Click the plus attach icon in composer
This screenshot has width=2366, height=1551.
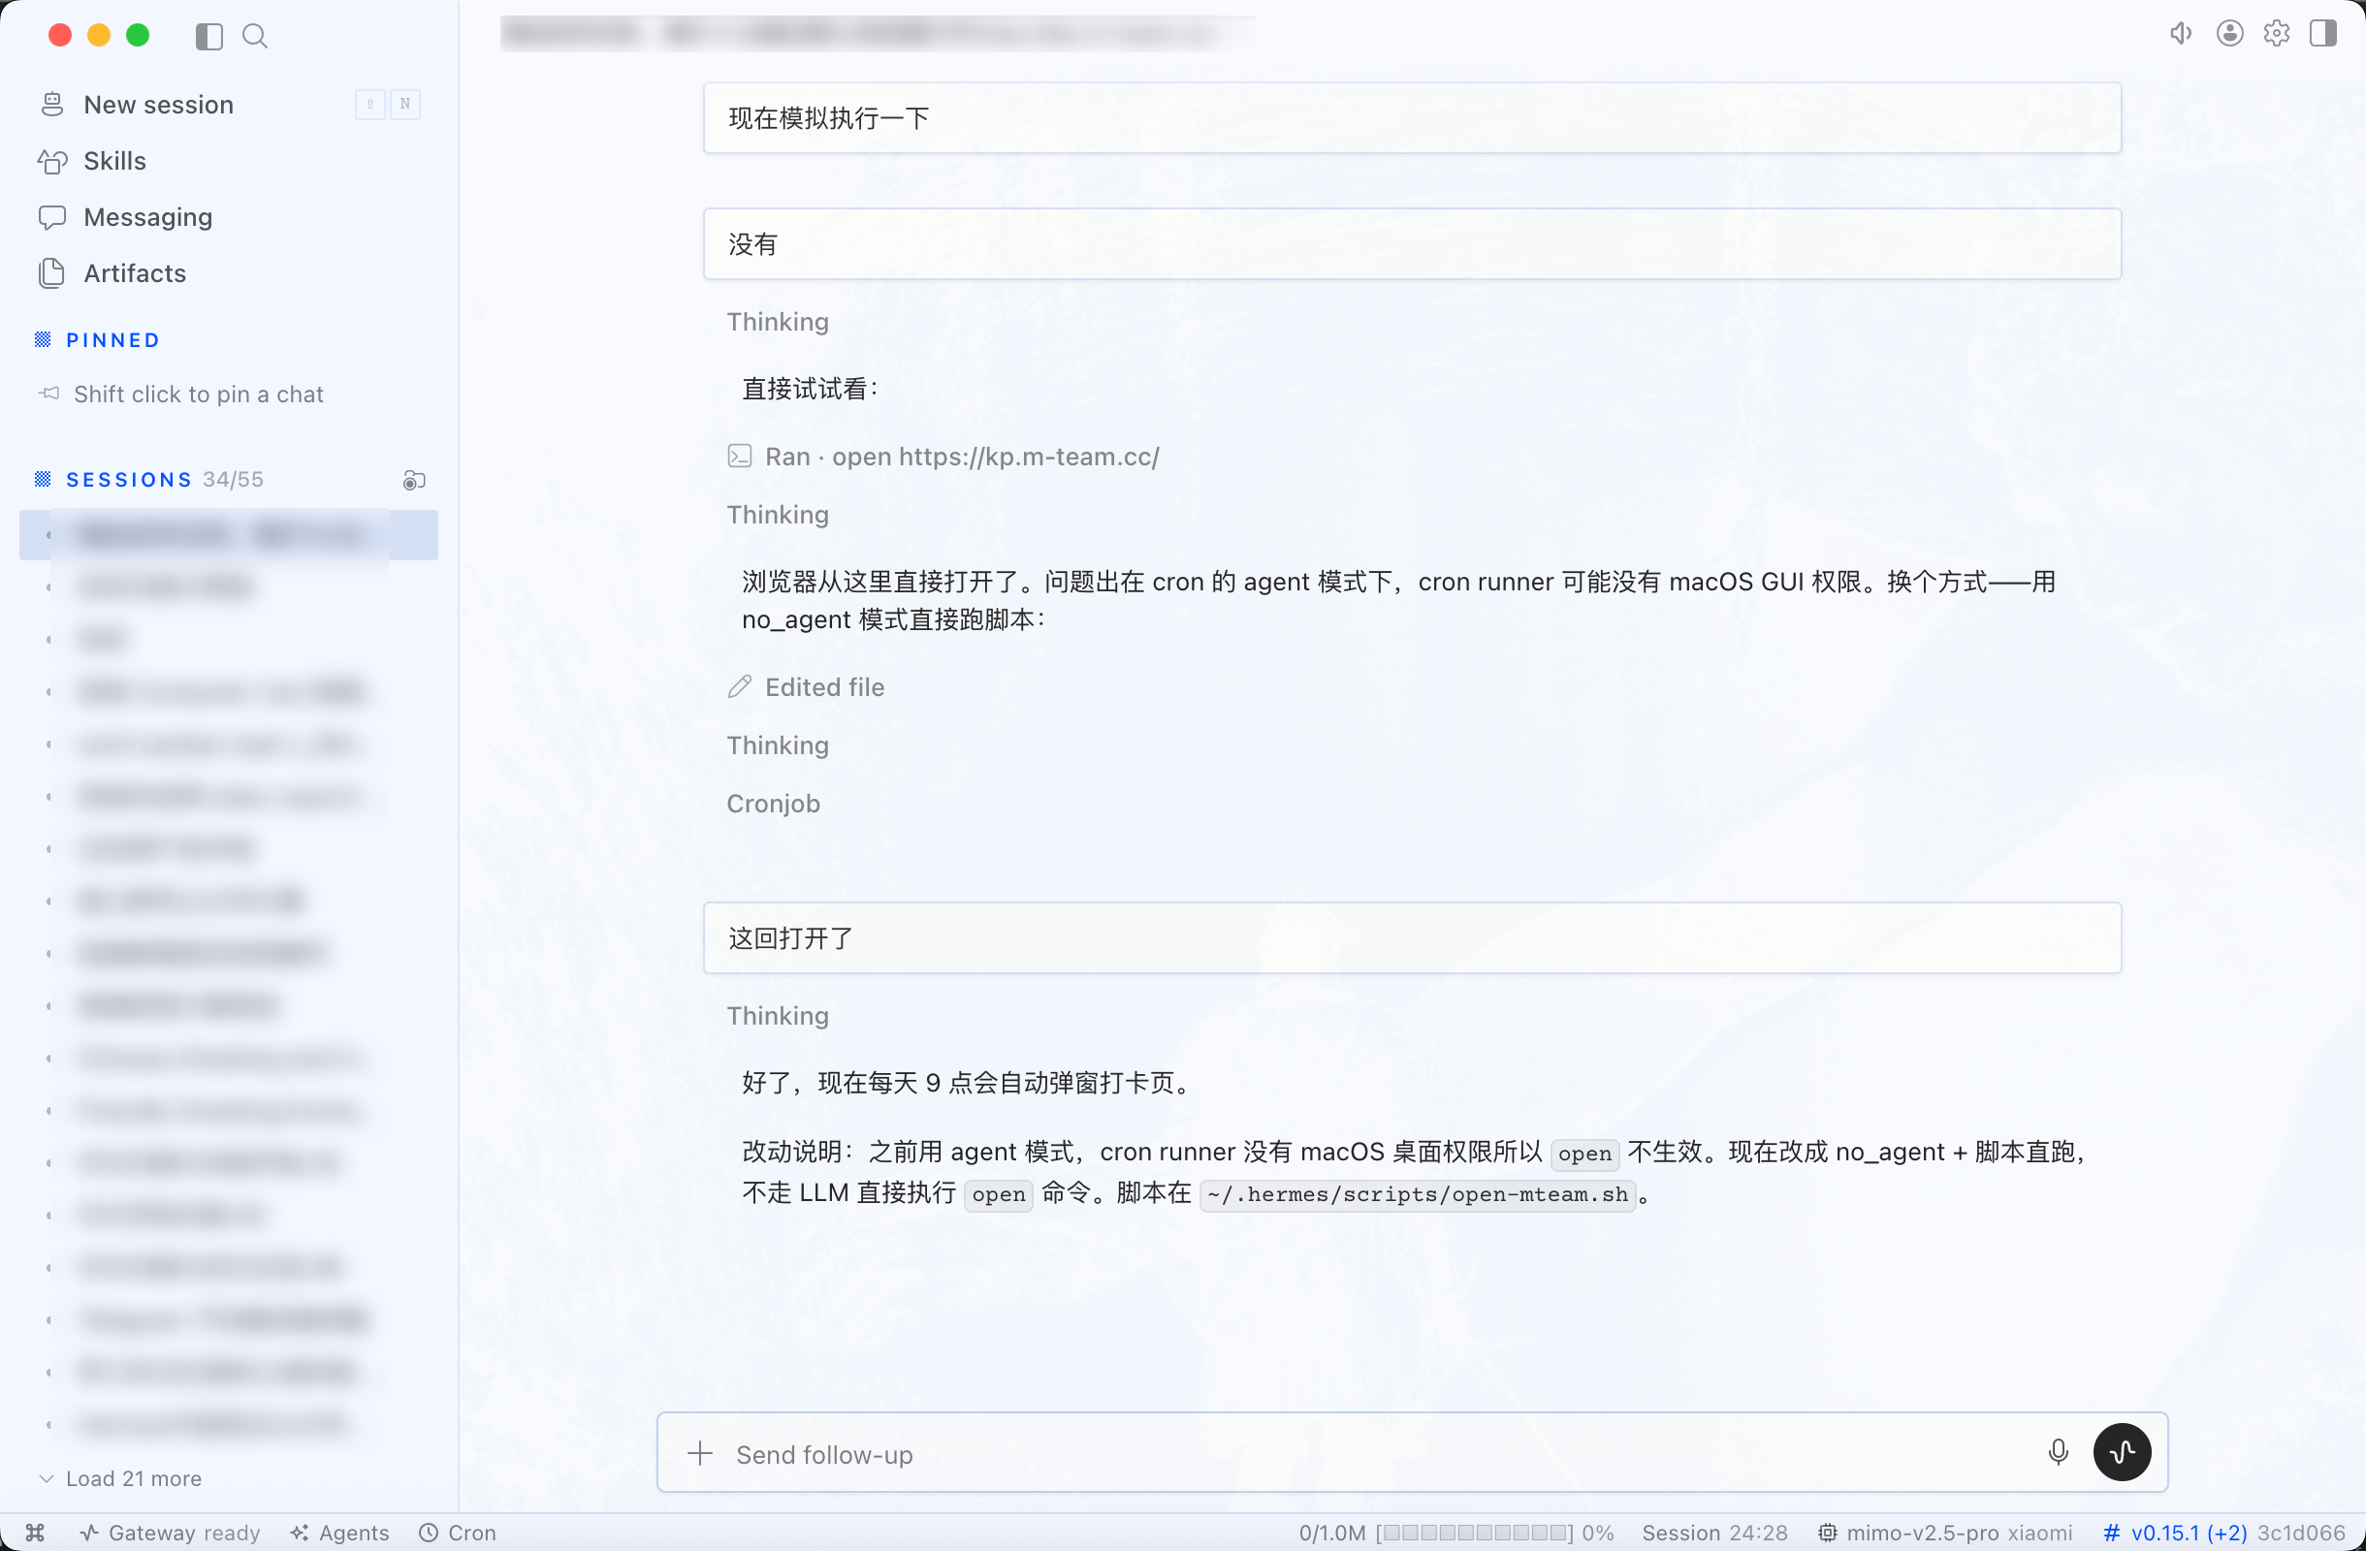pos(701,1454)
